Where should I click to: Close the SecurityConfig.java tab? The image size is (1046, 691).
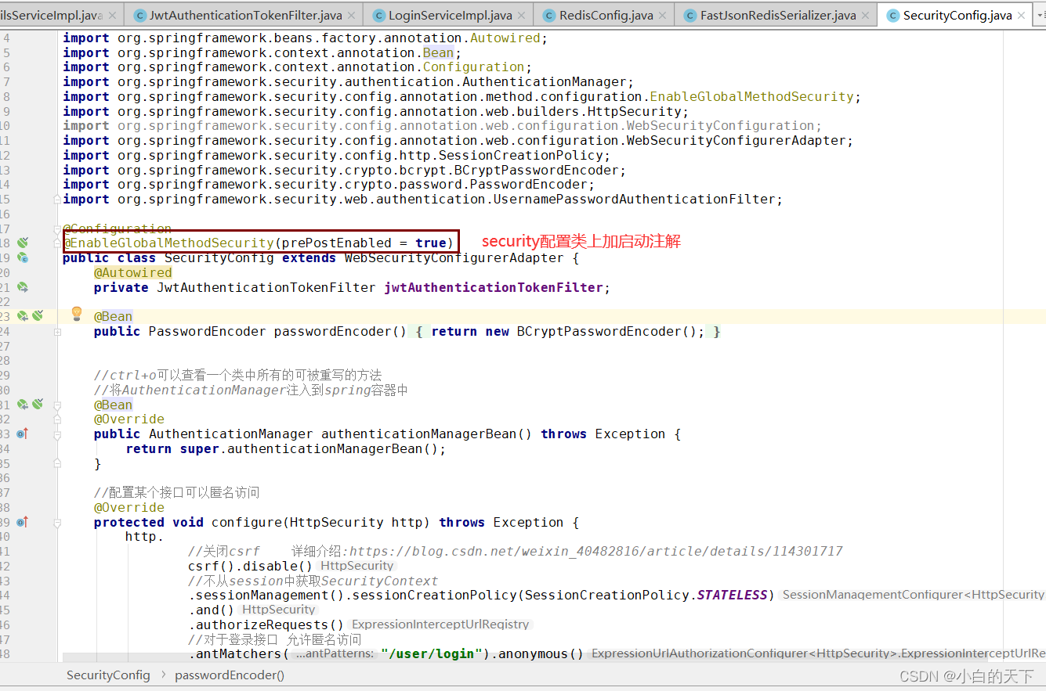(x=1021, y=16)
